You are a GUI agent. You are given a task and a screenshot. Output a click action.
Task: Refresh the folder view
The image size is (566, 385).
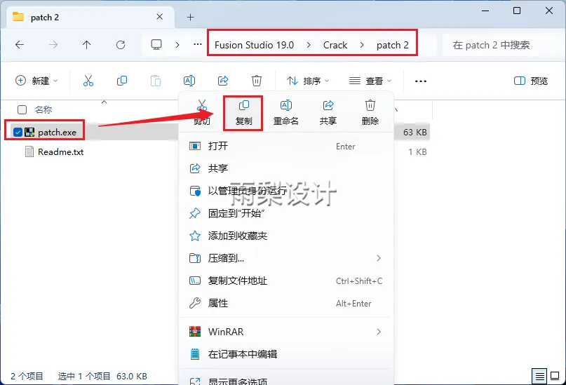pos(121,45)
